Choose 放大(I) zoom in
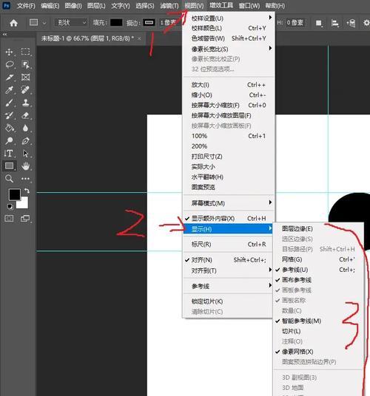 [228, 85]
